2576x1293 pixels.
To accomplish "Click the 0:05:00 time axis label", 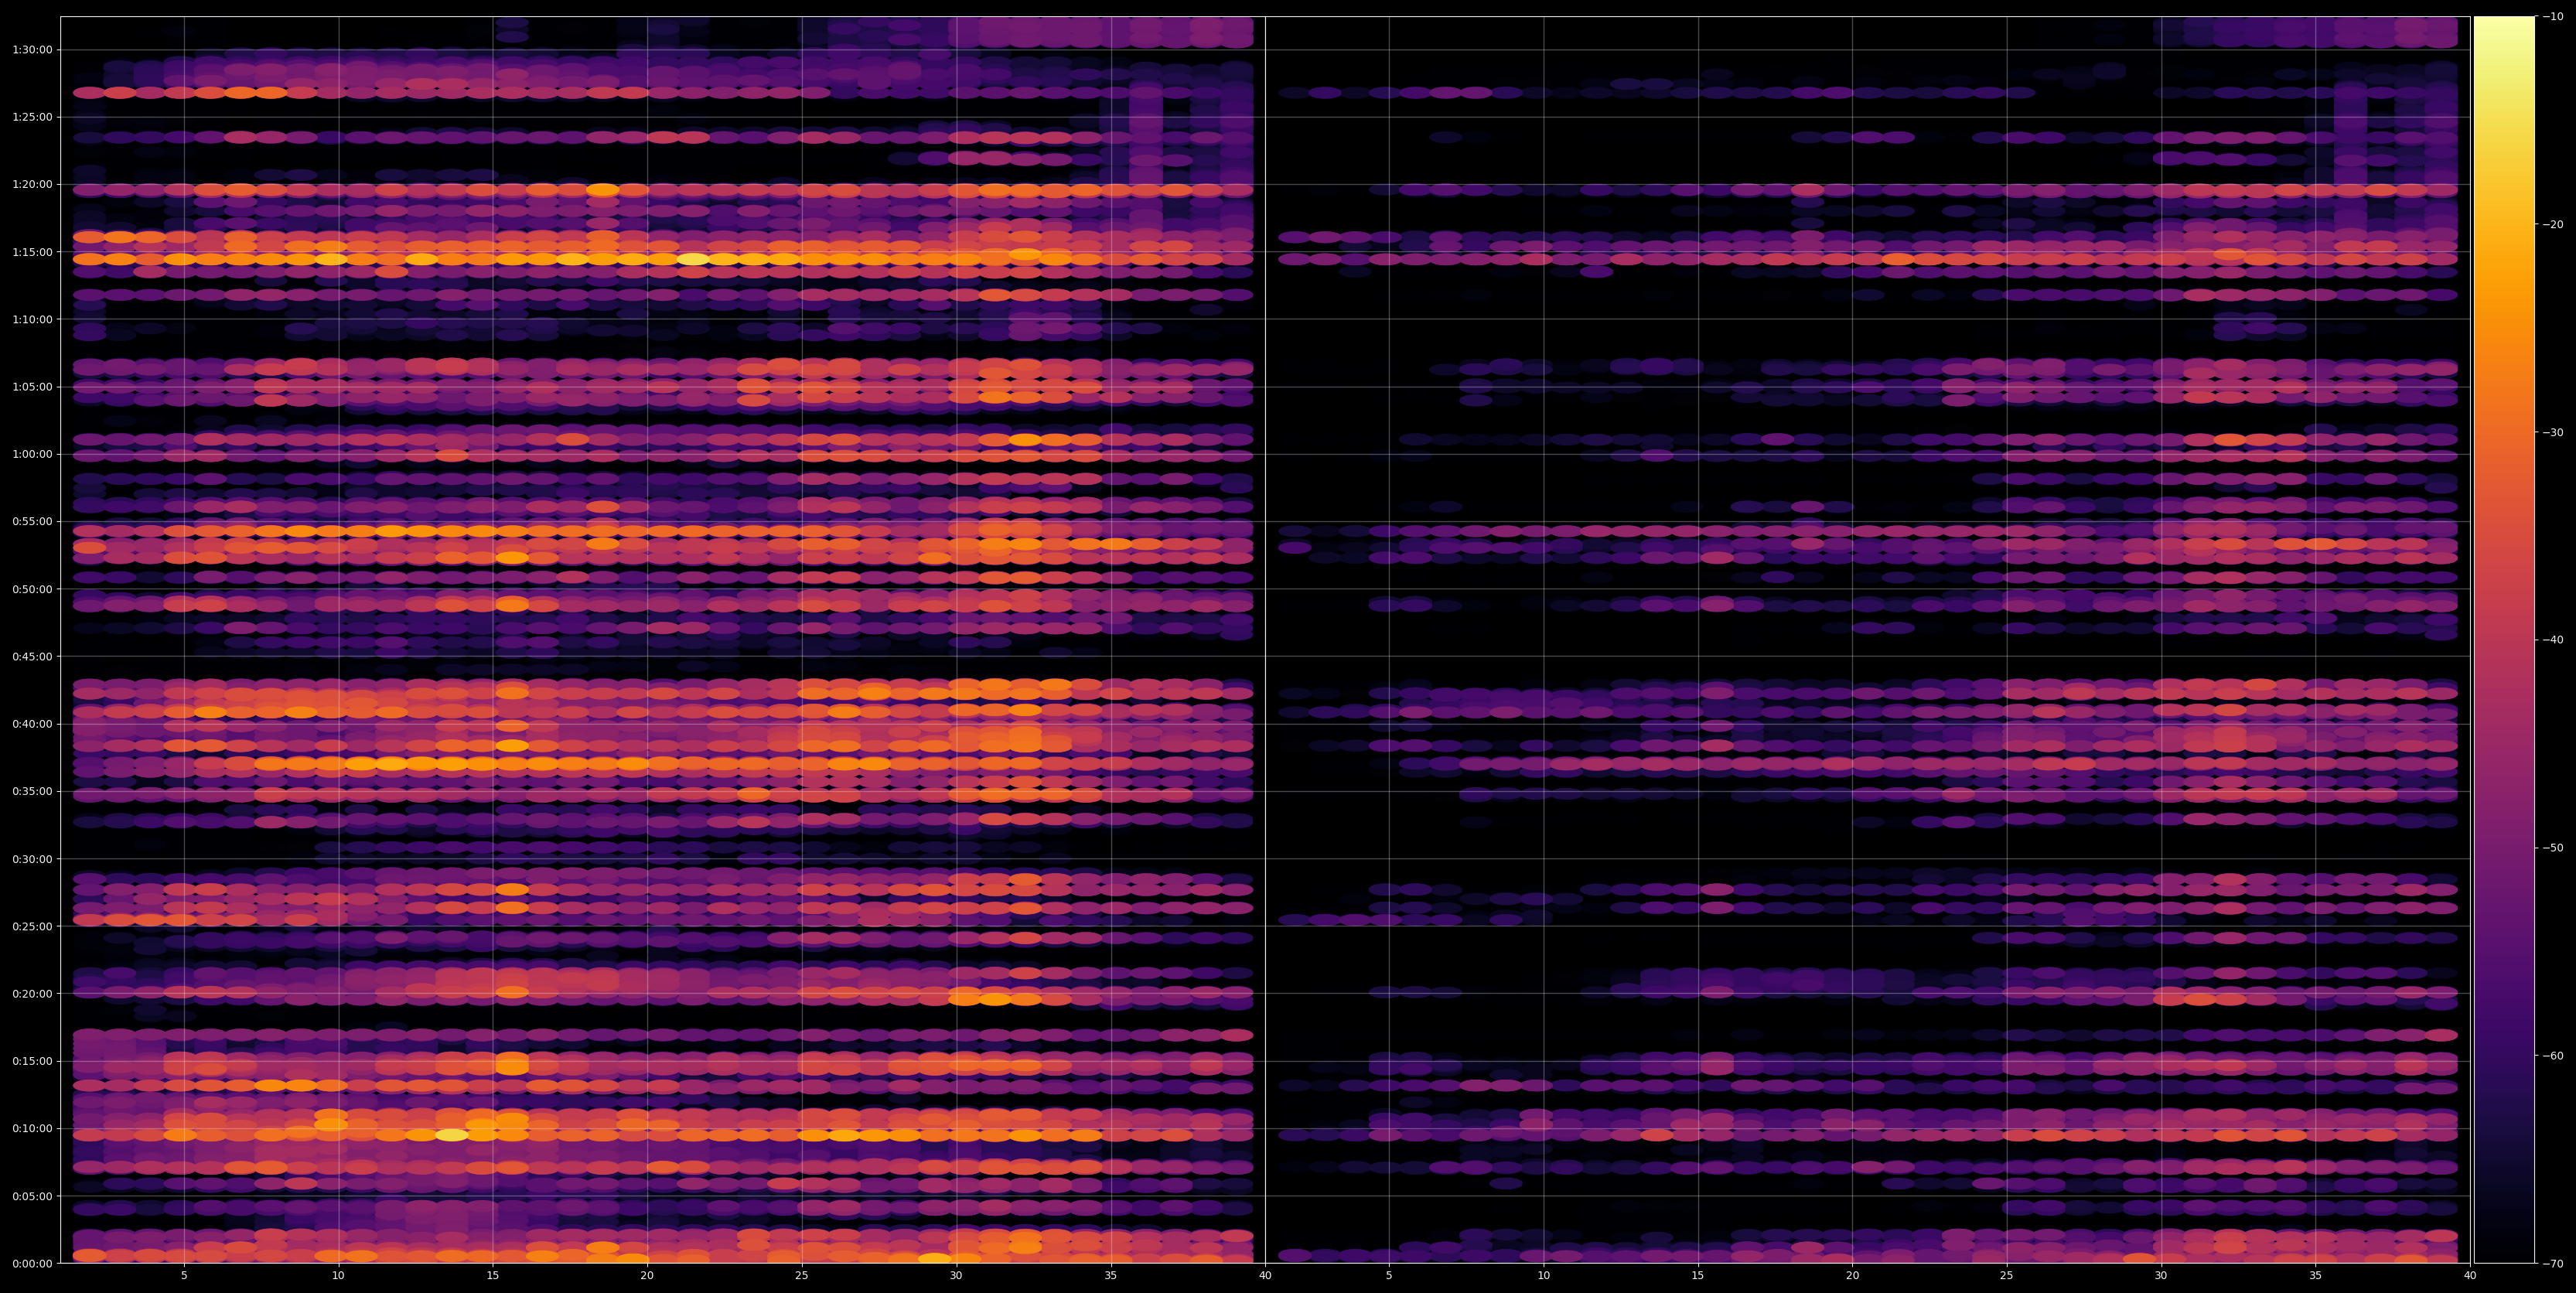I will [32, 1196].
